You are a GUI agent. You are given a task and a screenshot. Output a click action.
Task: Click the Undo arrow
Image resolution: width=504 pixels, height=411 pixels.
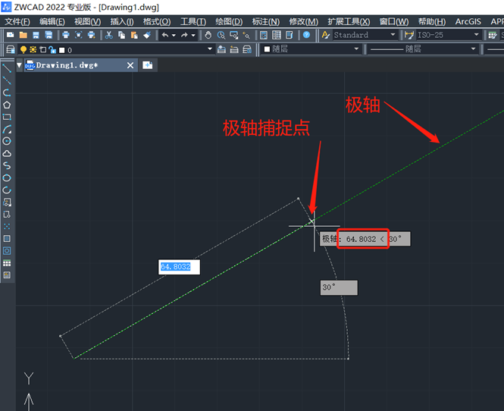(165, 35)
